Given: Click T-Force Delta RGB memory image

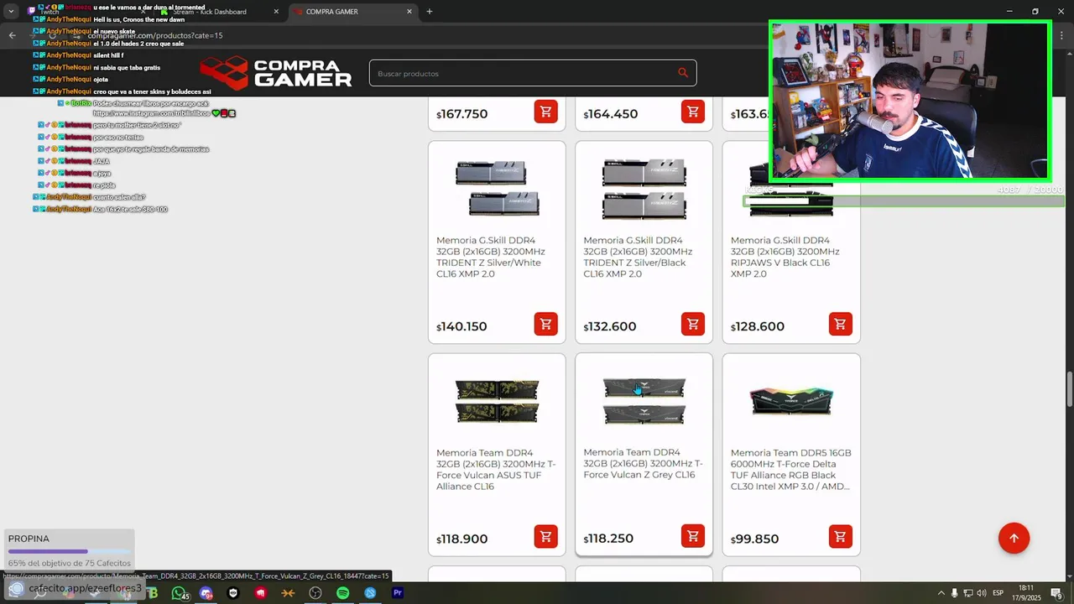Looking at the screenshot, I should point(791,401).
